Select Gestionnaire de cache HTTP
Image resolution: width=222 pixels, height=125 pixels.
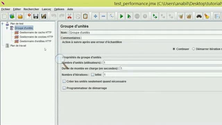point(35,32)
